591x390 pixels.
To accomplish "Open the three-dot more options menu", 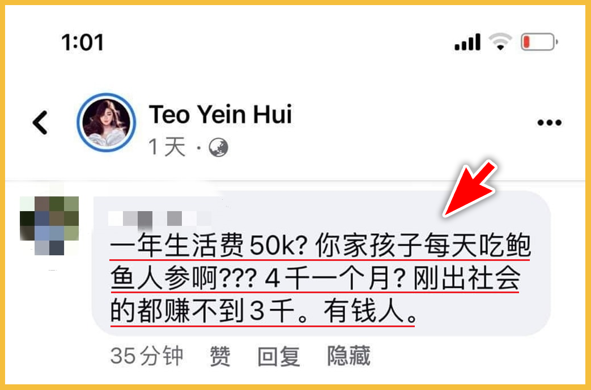I will pyautogui.click(x=549, y=122).
